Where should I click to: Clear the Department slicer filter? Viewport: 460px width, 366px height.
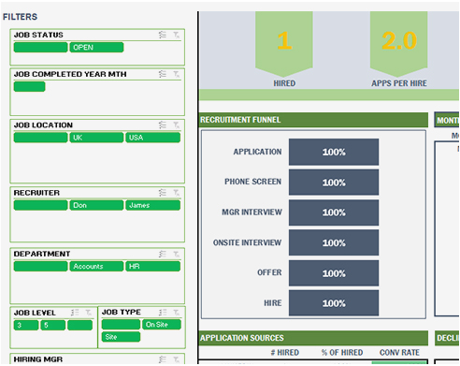point(177,254)
